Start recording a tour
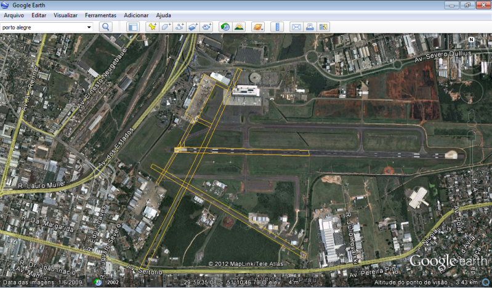Image resolution: width=492 pixels, height=288 pixels. [206, 27]
